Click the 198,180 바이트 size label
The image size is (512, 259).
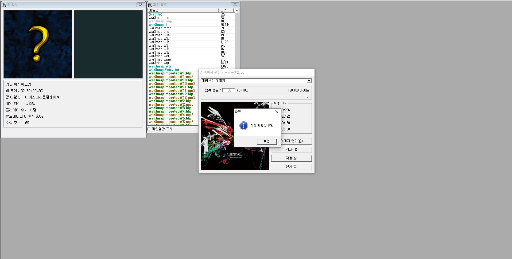tap(298, 90)
